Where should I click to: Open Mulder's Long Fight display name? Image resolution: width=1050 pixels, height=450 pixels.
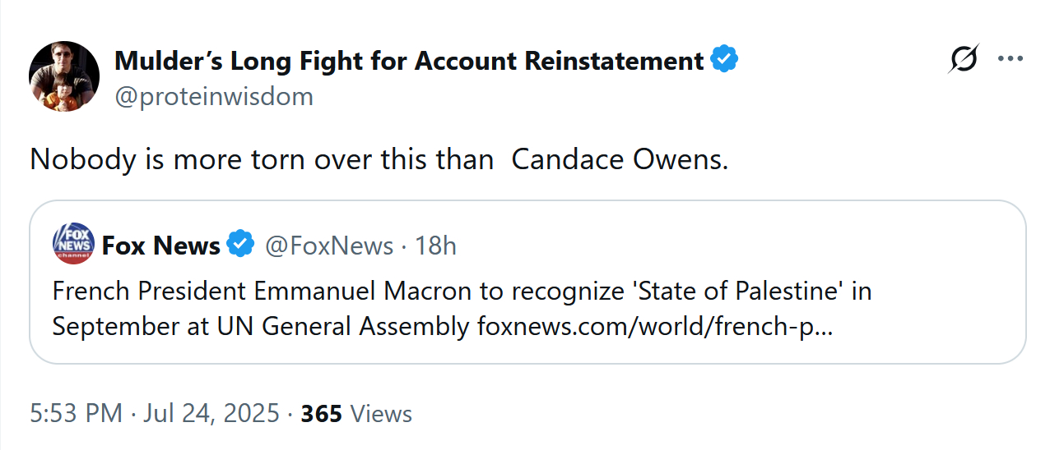[x=409, y=60]
